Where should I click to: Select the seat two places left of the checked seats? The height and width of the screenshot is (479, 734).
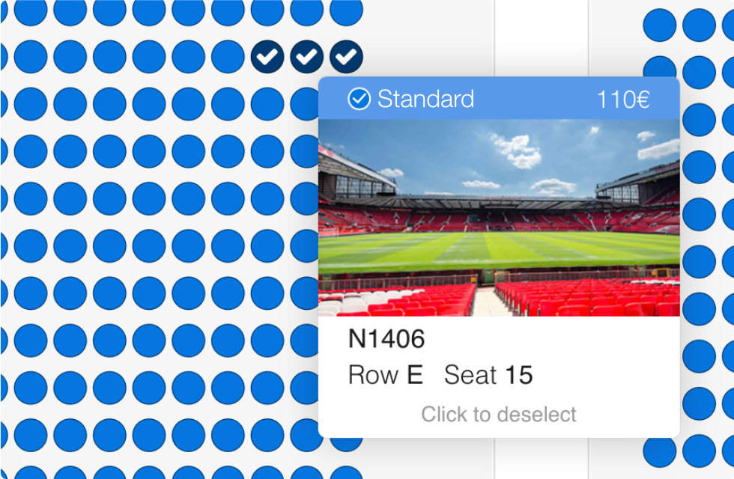pos(188,56)
